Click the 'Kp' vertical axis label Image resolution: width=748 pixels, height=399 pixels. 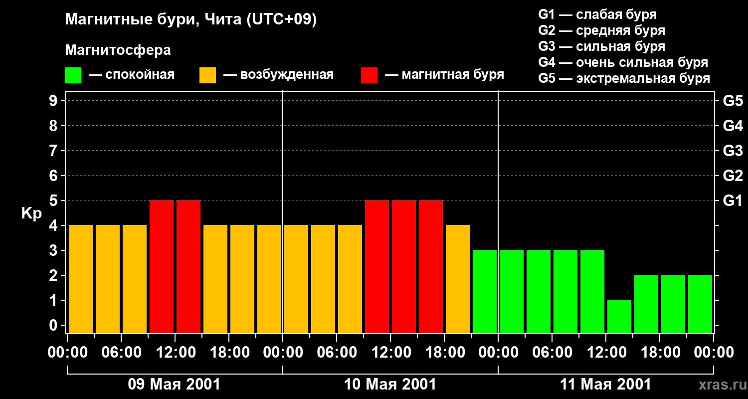pos(31,214)
